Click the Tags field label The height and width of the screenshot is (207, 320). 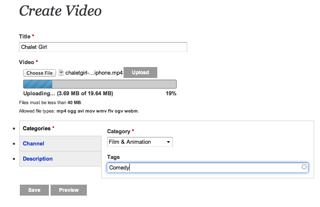(113, 157)
